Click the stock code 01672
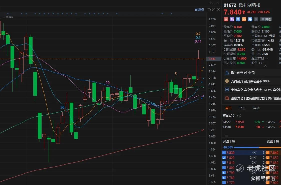Screen dimensions: 281x185 click(x=230, y=5)
